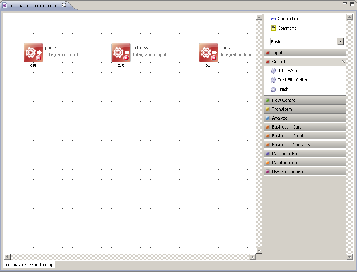Switch to bottom full_master_export.comp tab
Image resolution: width=357 pixels, height=272 pixels.
coord(29,265)
